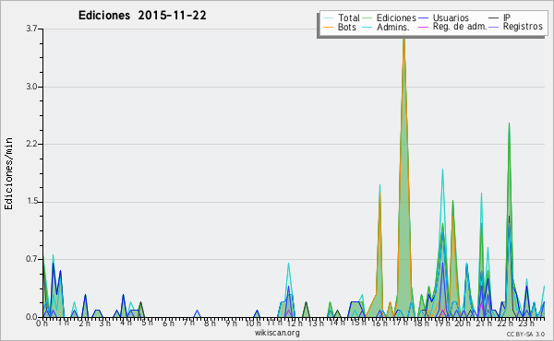The width and height of the screenshot is (554, 341).
Task: Click the '12 h' x-axis label
Action: (295, 323)
